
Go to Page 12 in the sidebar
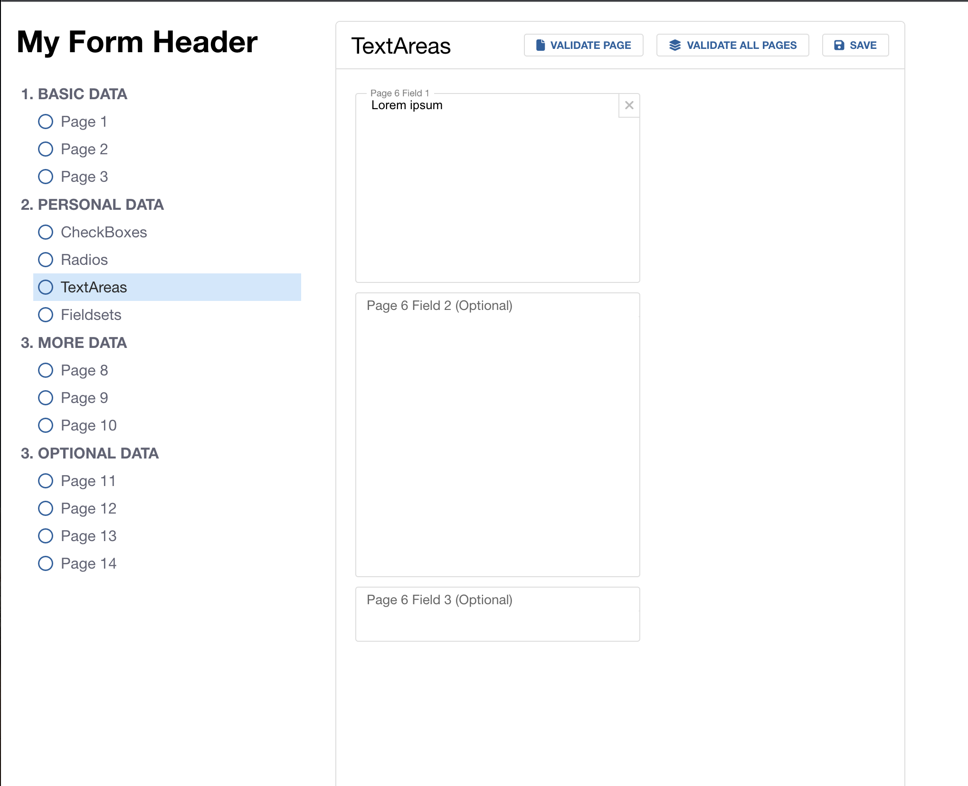167,508
